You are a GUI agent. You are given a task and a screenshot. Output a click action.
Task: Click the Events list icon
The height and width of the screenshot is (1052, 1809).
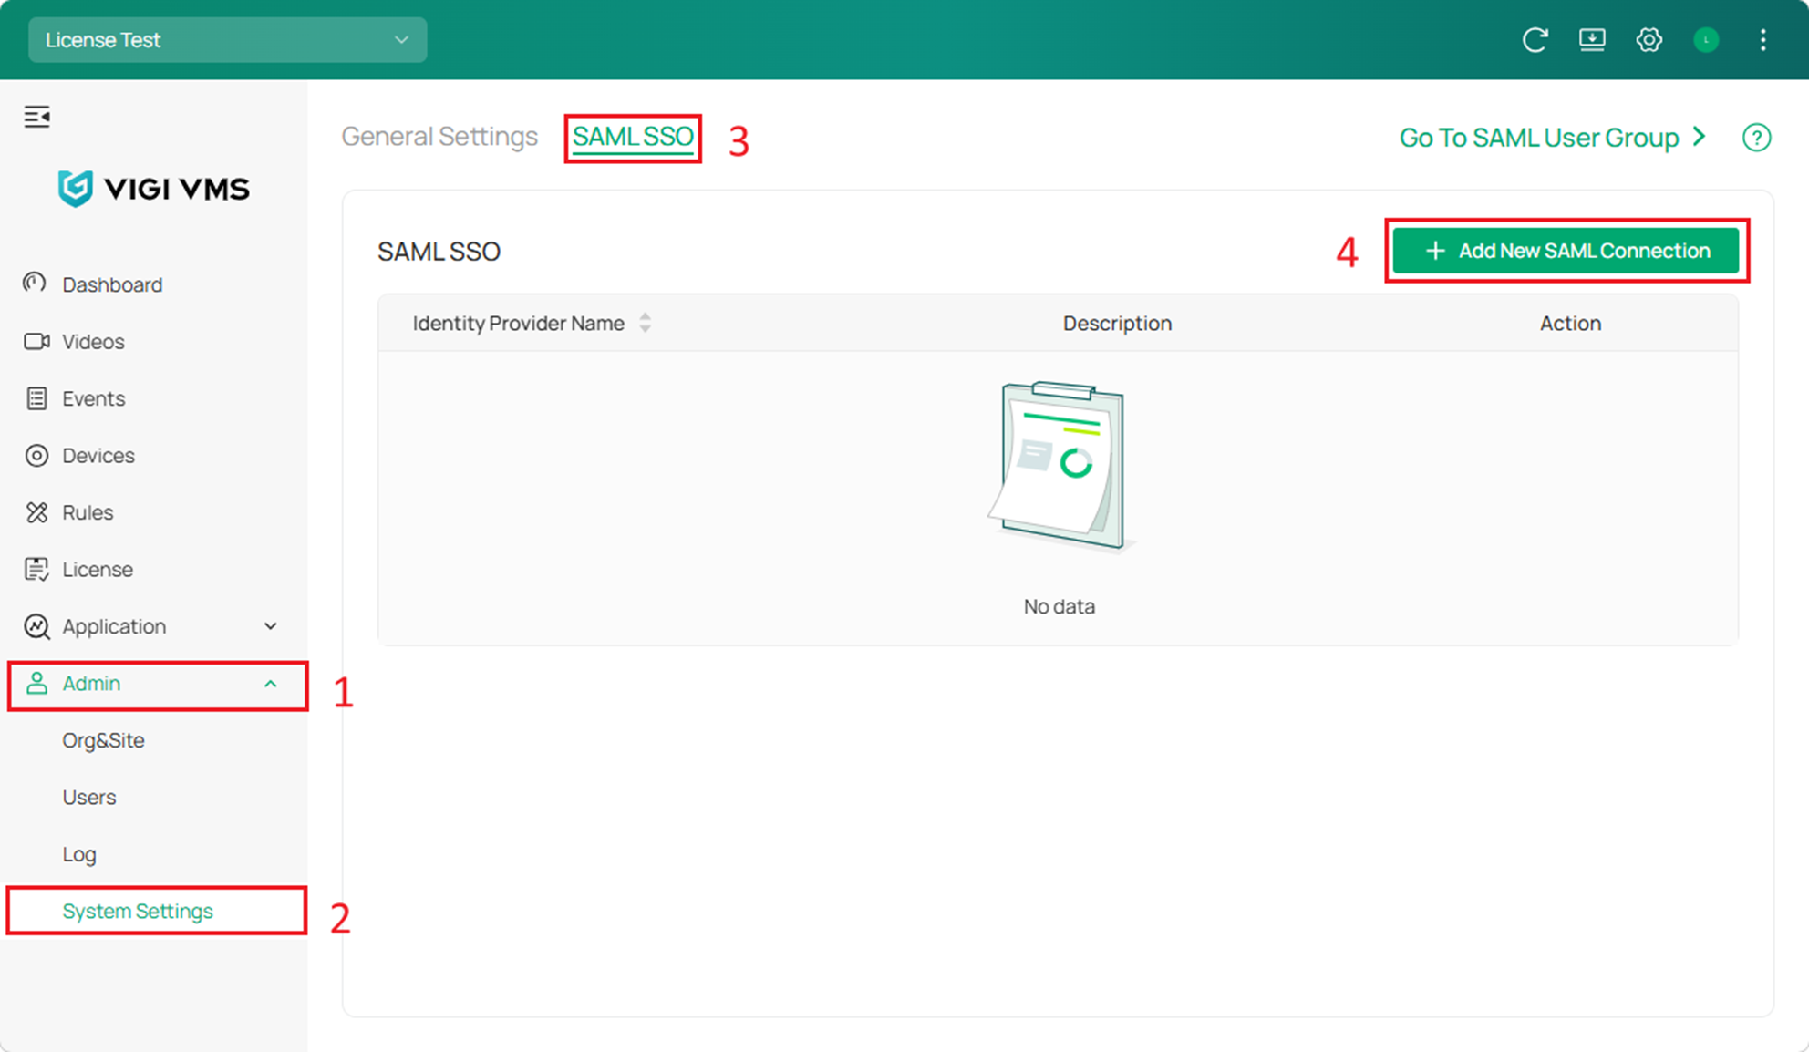36,398
